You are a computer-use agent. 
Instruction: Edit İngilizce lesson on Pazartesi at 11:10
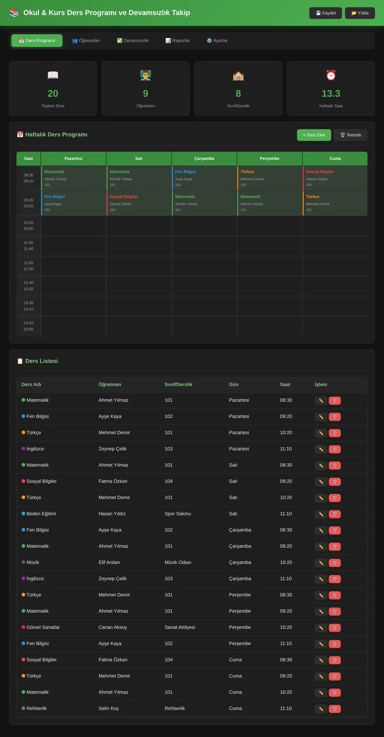point(321,449)
